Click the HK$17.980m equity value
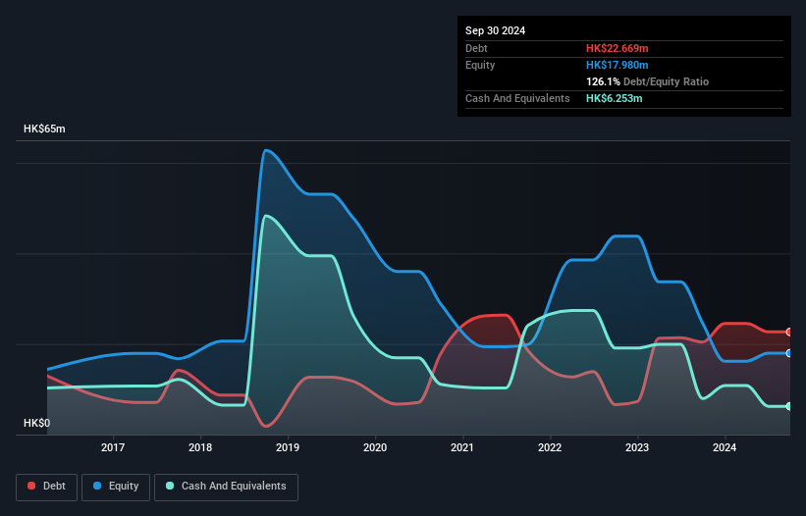 pyautogui.click(x=618, y=65)
